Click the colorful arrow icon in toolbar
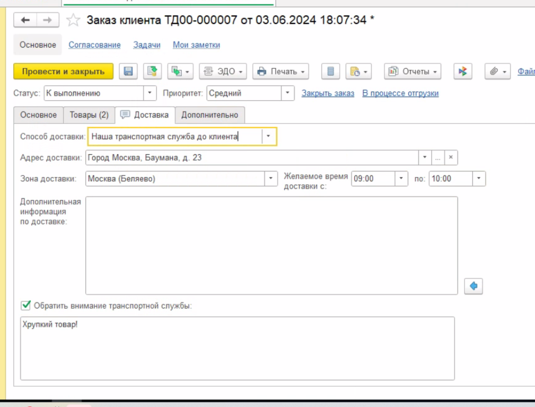Viewport: 535px width, 407px height. click(462, 72)
